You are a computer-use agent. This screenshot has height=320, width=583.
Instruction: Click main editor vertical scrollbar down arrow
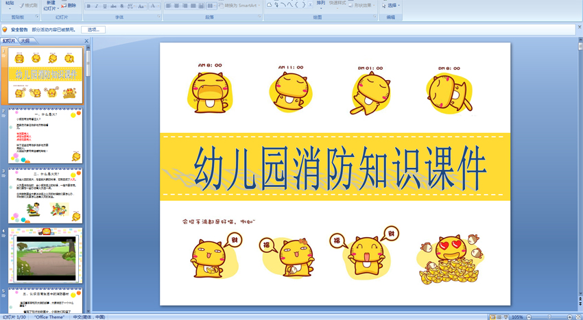[580, 293]
